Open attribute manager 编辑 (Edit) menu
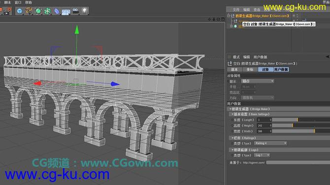Image resolution: width=330 pixels, height=185 pixels. click(x=246, y=57)
